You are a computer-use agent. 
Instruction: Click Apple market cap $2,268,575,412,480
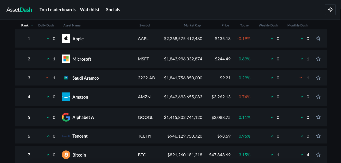tap(183, 38)
